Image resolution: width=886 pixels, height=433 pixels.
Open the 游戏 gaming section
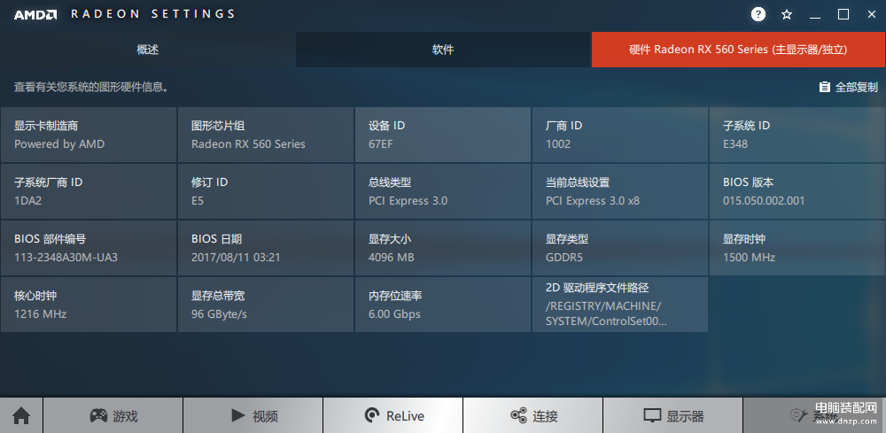[113, 416]
